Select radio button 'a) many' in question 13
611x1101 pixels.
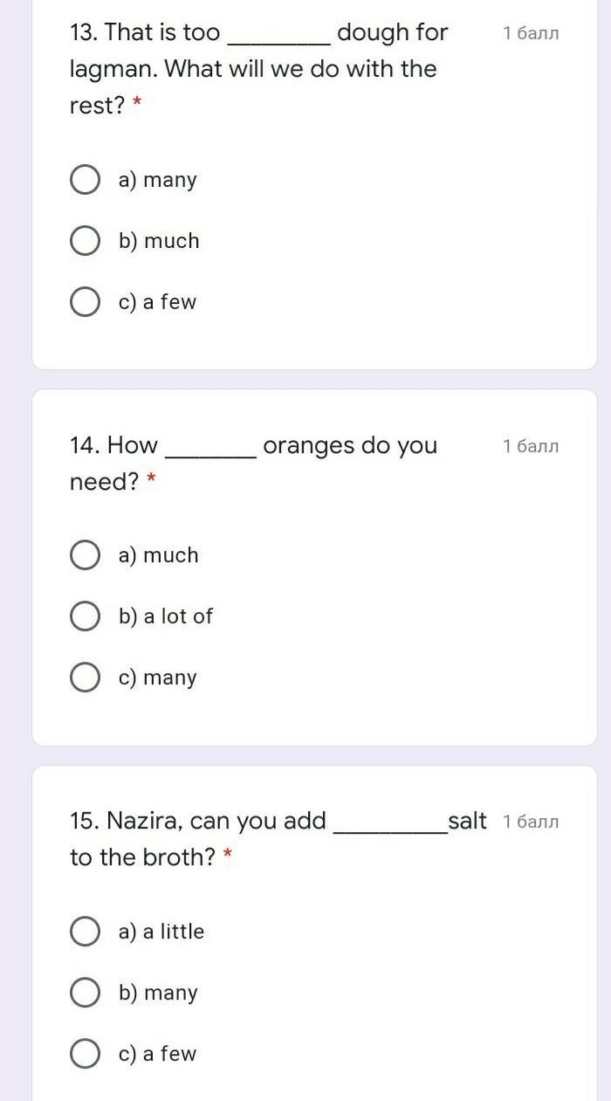[x=85, y=180]
